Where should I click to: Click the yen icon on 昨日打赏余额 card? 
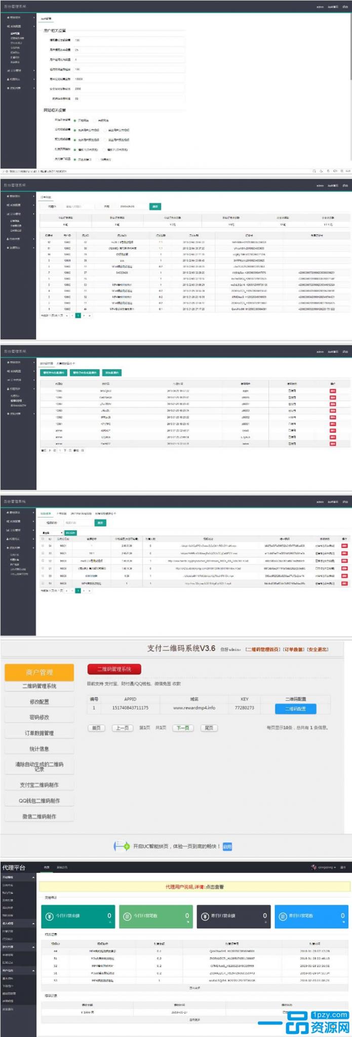(x=205, y=916)
